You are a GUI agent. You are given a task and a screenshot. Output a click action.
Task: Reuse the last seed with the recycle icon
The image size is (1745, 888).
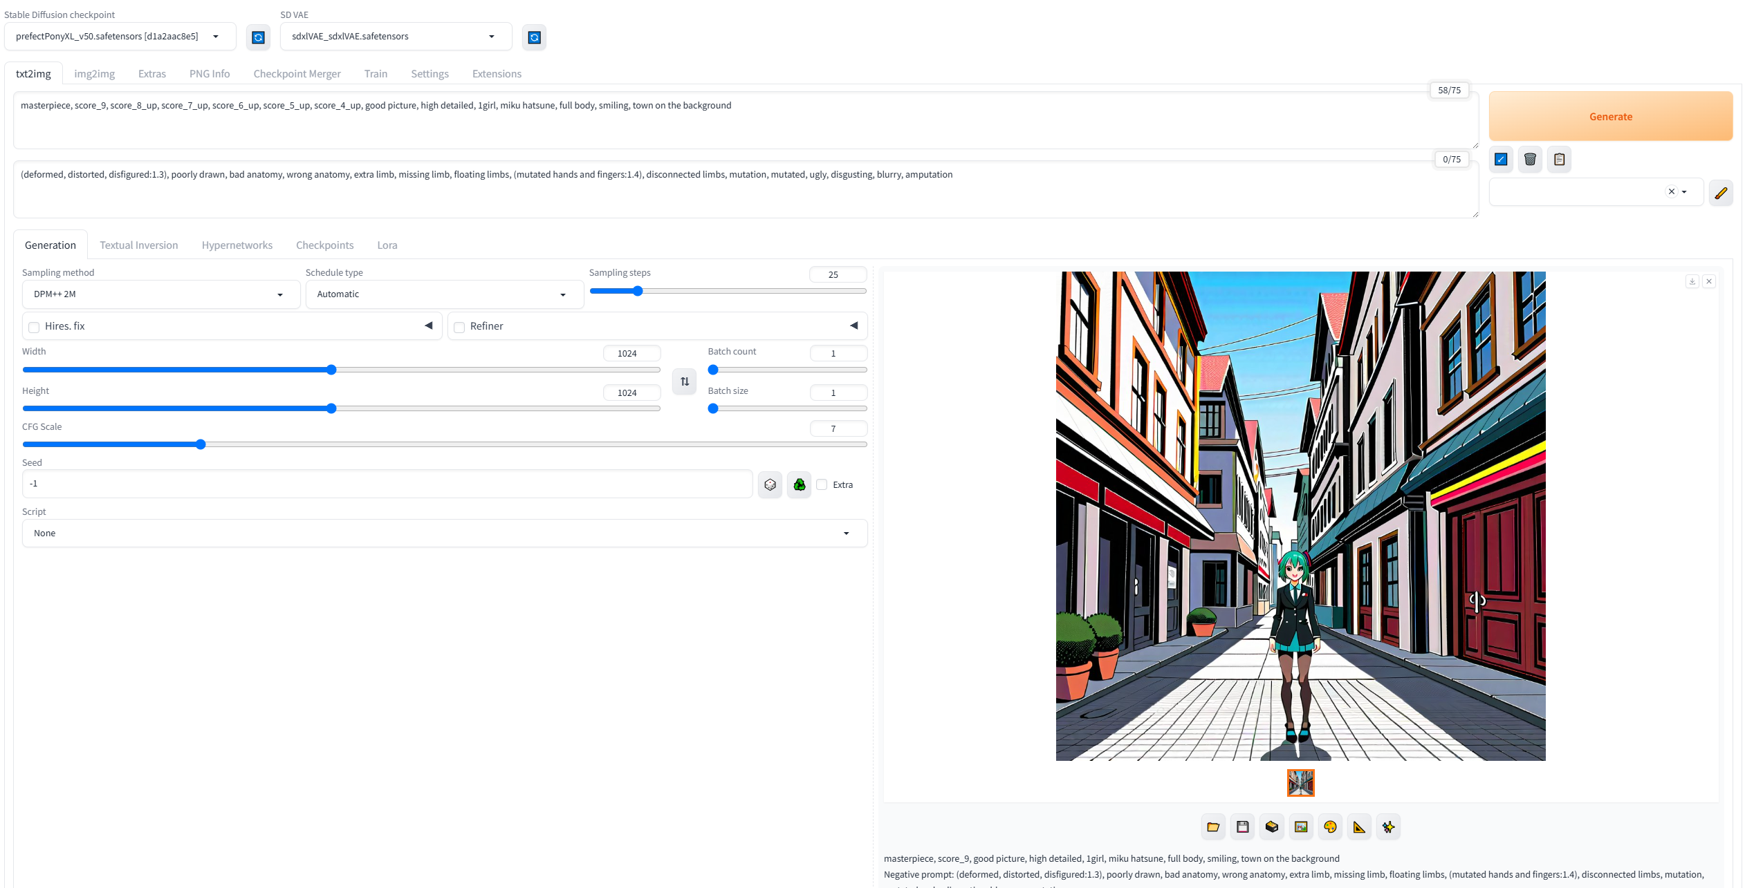pos(799,485)
